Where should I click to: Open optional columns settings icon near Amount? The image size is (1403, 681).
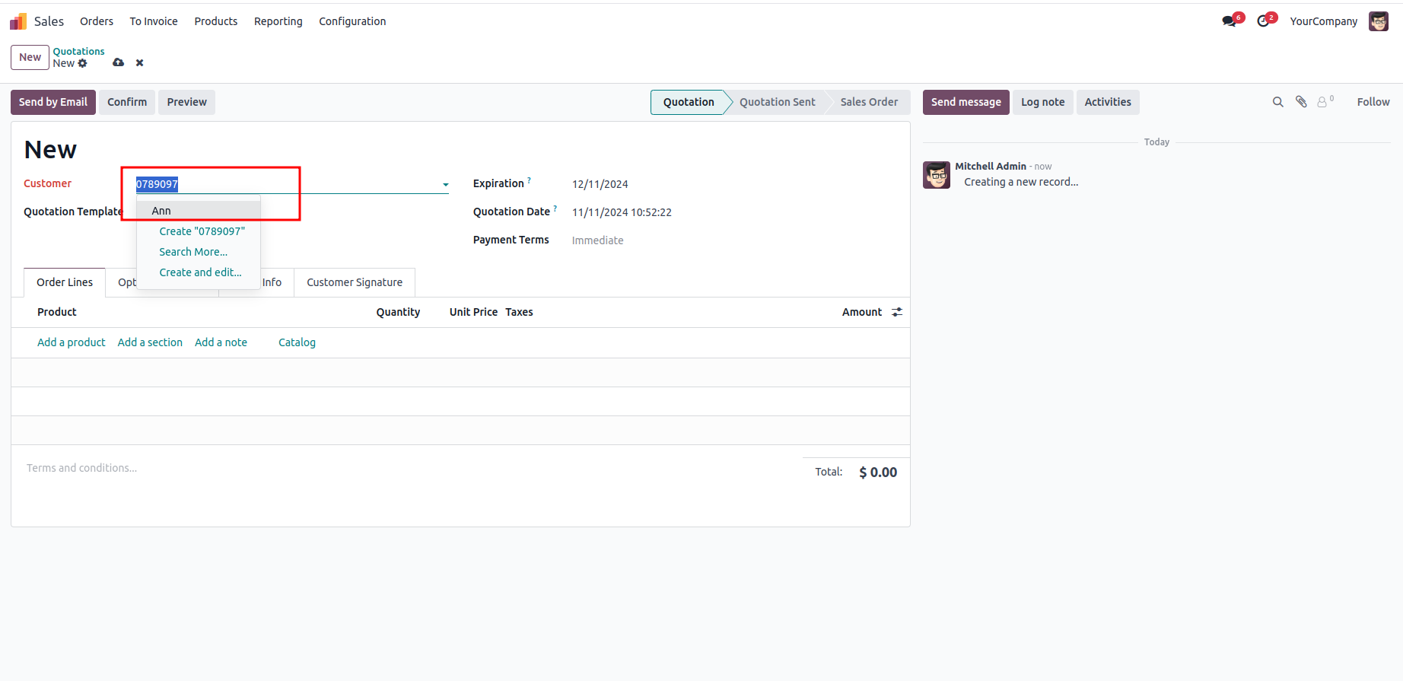coord(897,312)
